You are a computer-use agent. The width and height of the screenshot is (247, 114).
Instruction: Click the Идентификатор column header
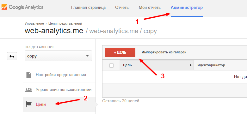click(211, 65)
